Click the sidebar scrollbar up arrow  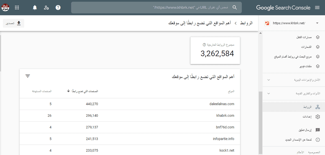coord(261,33)
